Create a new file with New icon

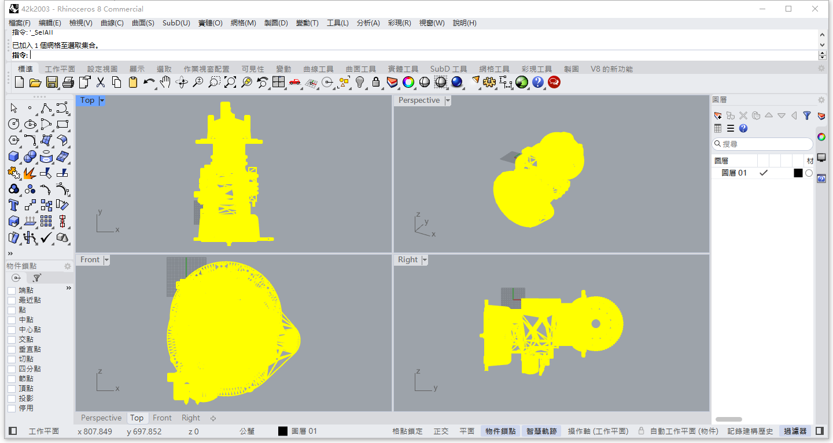pos(19,82)
